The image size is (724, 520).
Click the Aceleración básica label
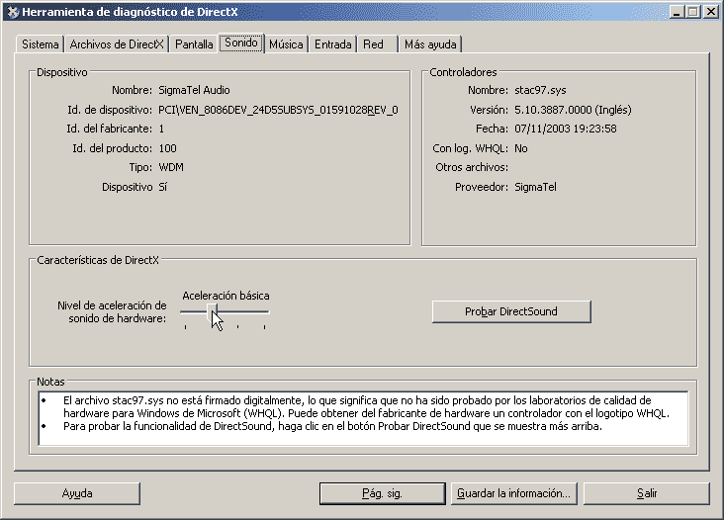coord(226,296)
